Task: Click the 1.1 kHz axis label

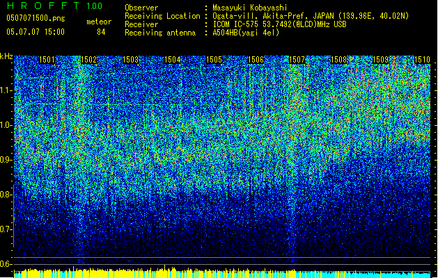Action: point(6,90)
